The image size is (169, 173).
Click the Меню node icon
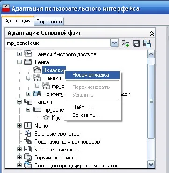click(x=28, y=126)
